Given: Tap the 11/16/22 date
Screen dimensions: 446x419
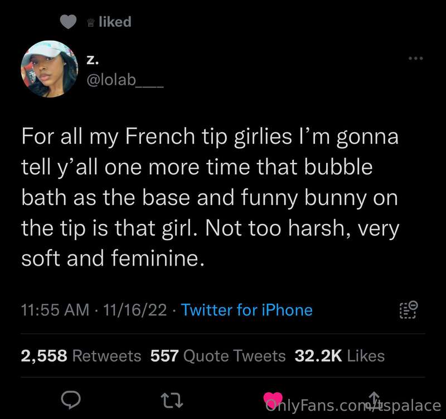Looking at the screenshot, I should 135,310.
